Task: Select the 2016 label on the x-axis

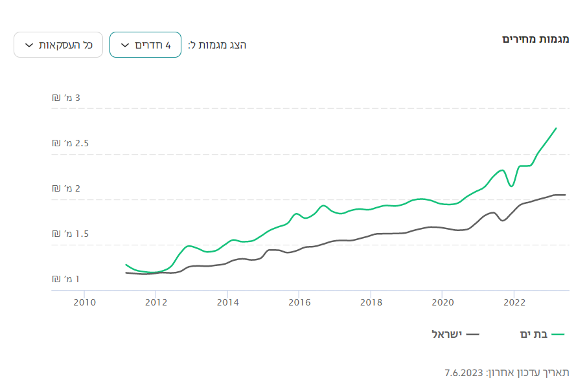Action: pos(298,302)
